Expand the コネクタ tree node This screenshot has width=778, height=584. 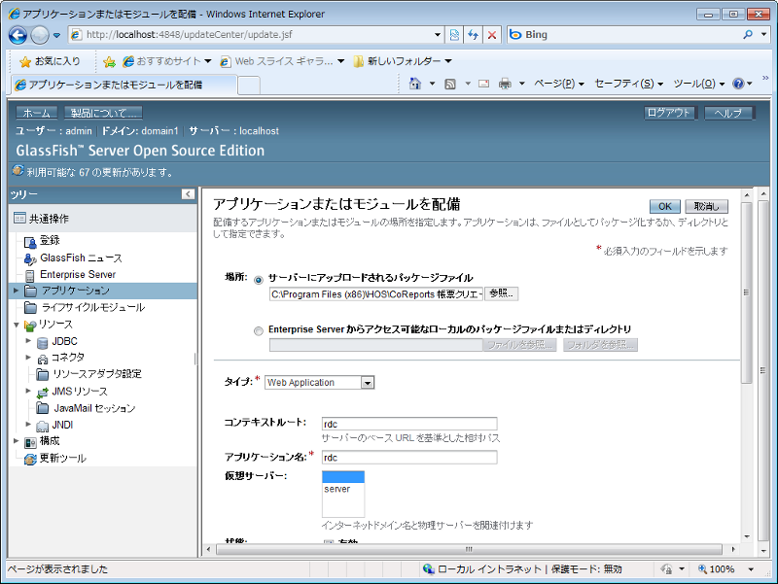pyautogui.click(x=28, y=358)
